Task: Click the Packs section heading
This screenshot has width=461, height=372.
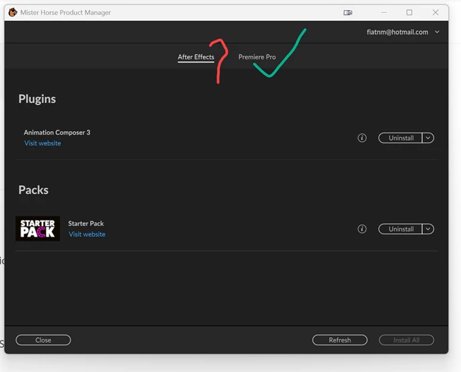Action: pos(33,190)
